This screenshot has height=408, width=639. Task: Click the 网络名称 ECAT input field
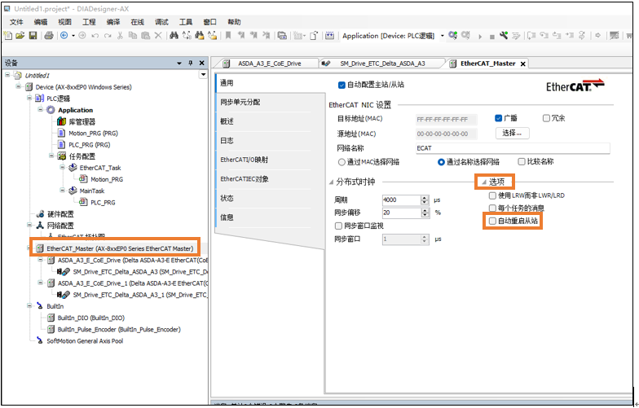(x=512, y=148)
